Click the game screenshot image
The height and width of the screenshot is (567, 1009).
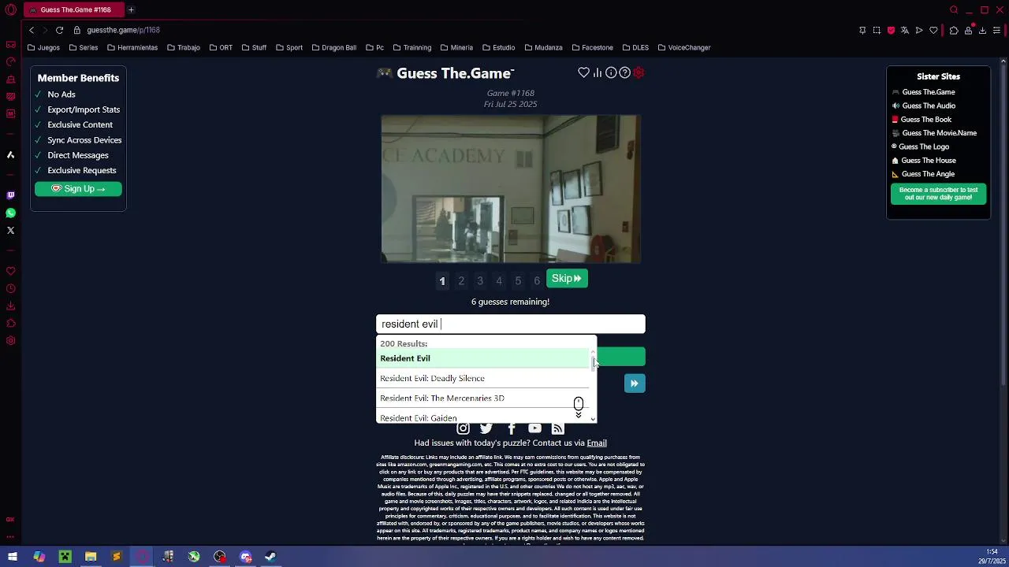pos(511,189)
